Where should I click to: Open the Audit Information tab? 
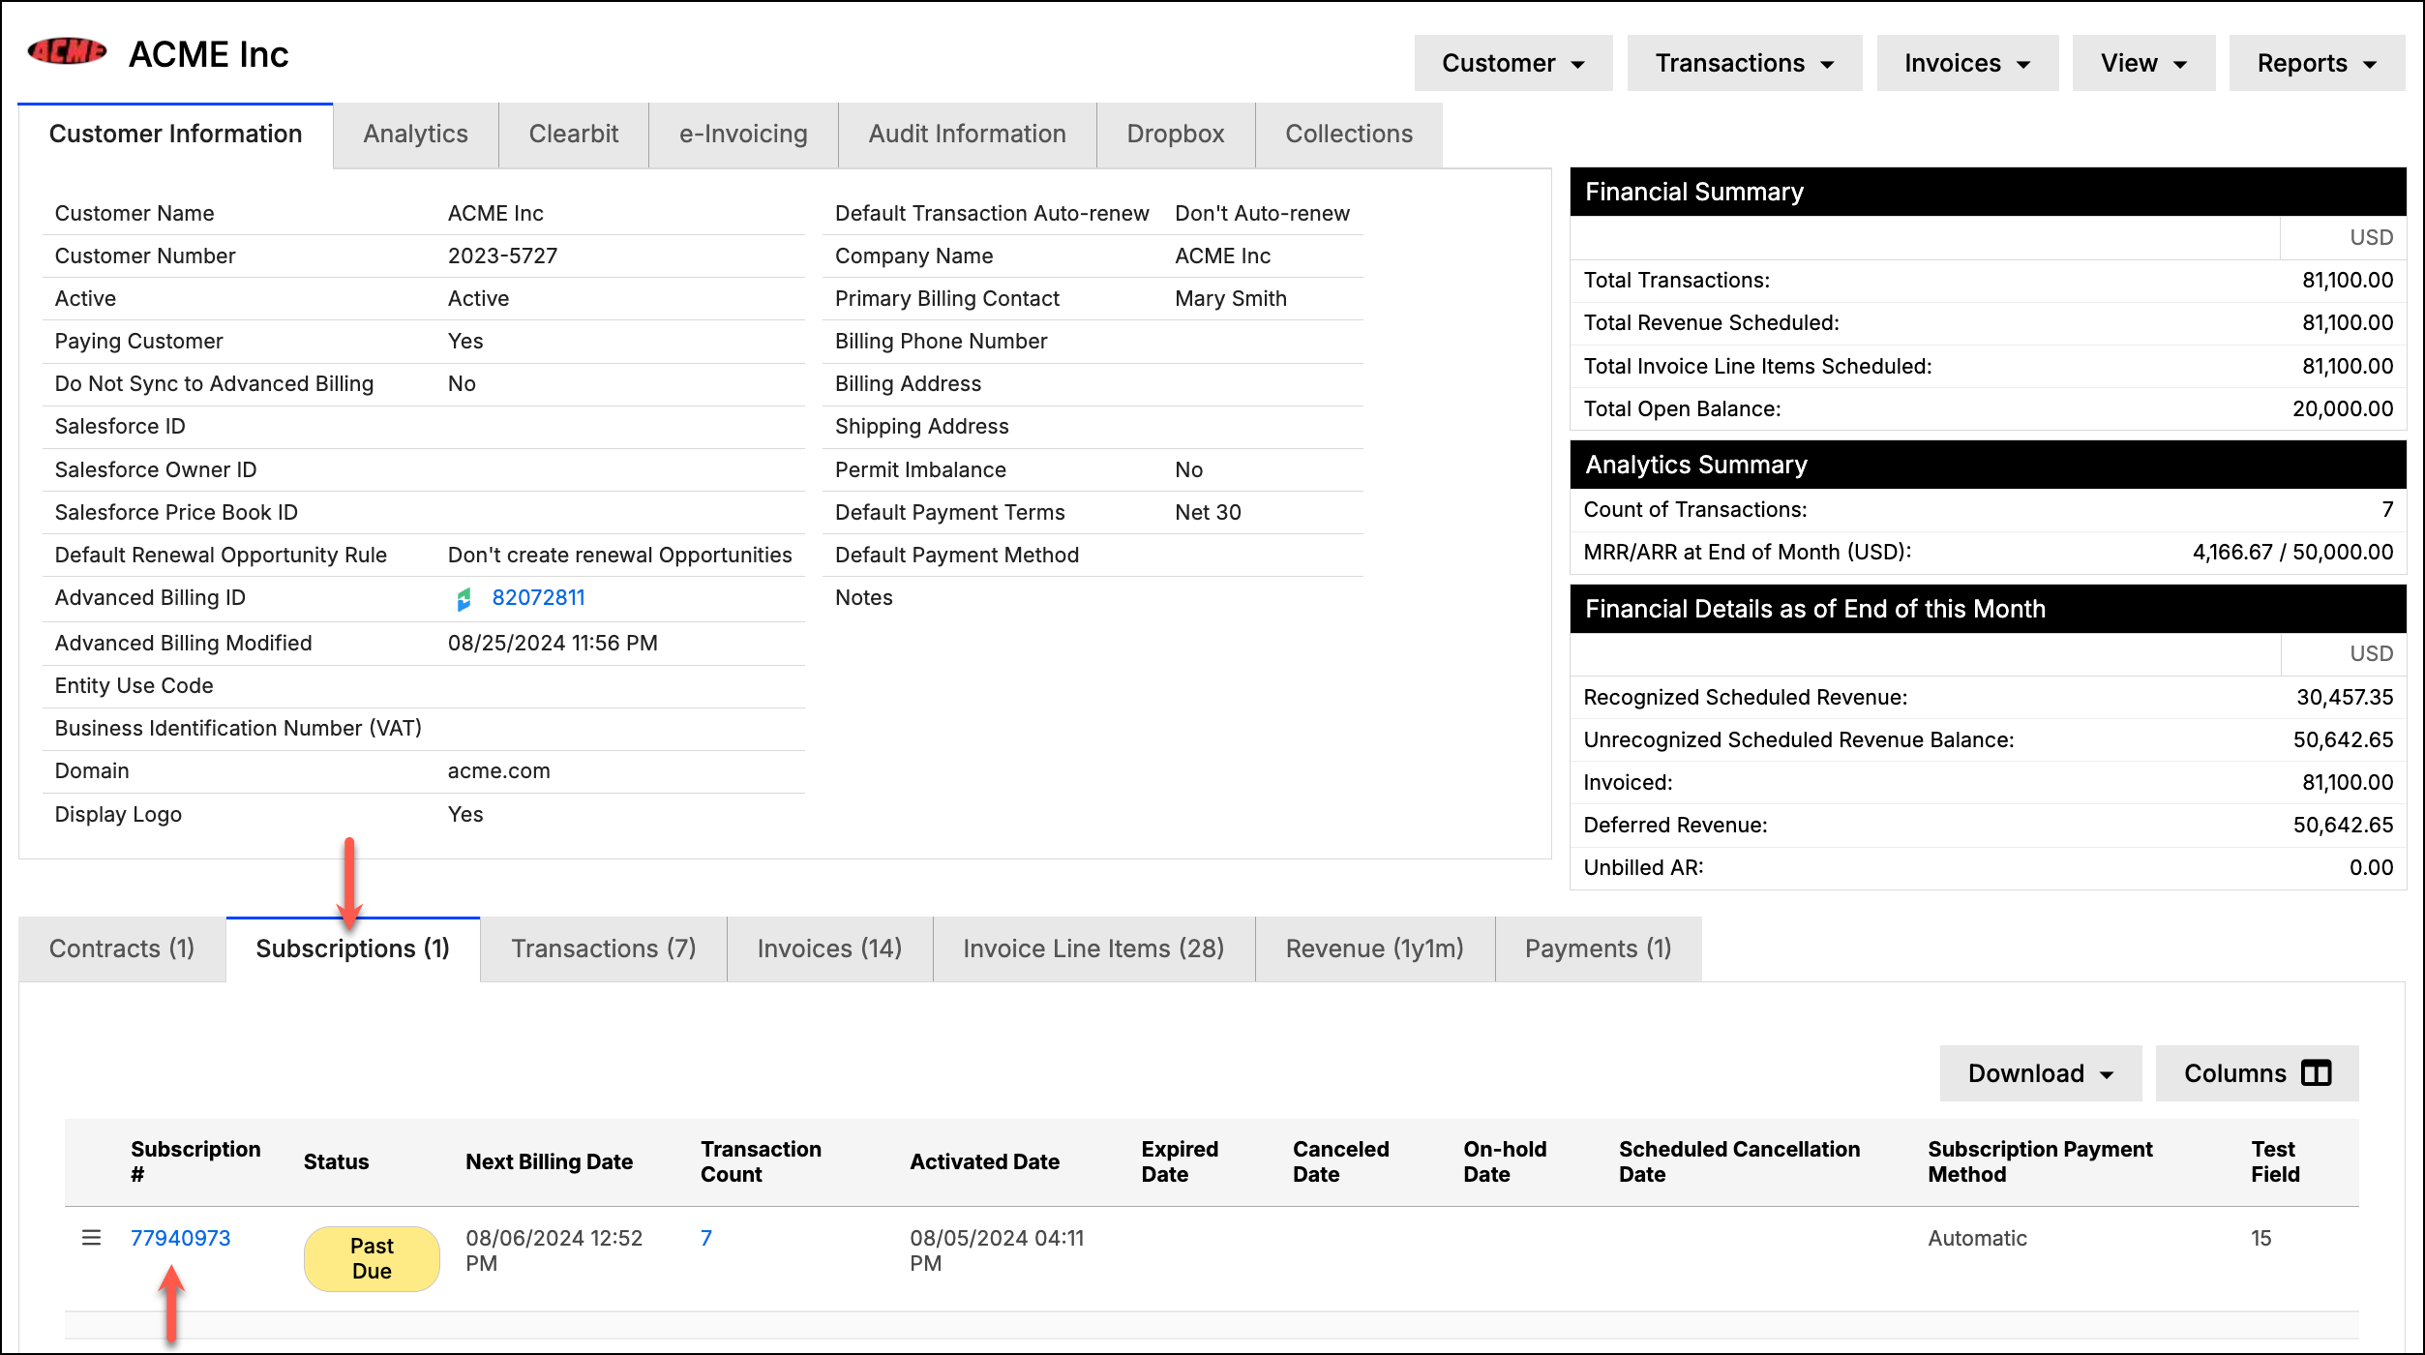(x=967, y=135)
